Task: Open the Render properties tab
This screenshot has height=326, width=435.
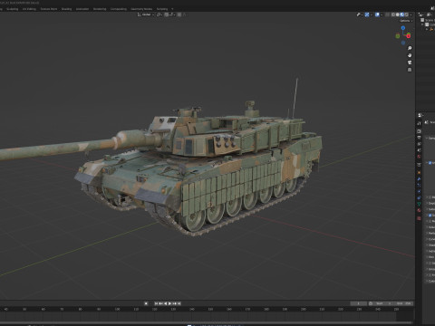Action: (419, 131)
